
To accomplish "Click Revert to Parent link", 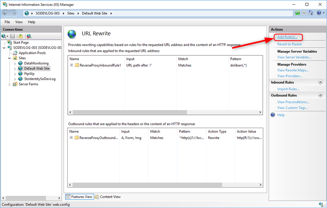I will [x=290, y=44].
